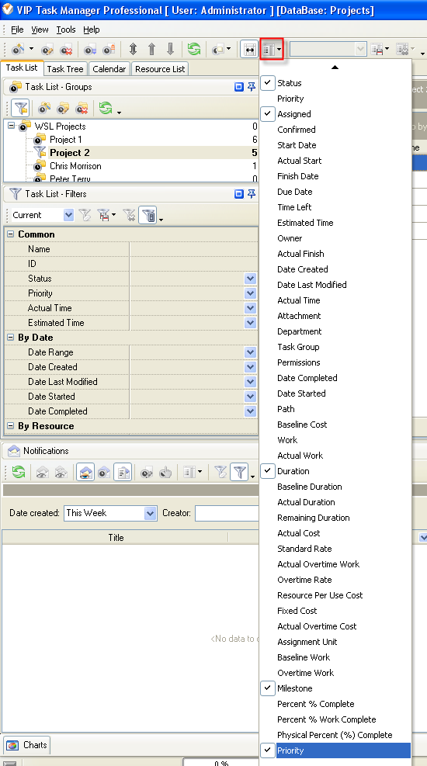Click the Title column header in Notifications

(x=116, y=537)
